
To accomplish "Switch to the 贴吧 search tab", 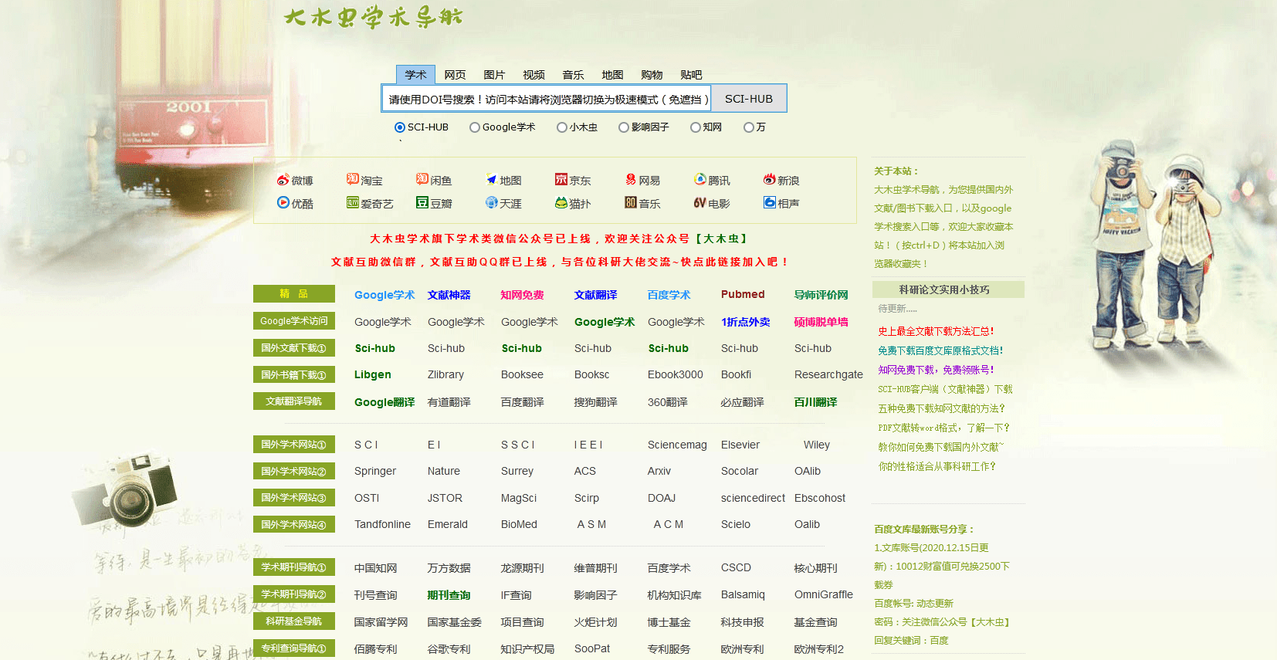I will point(691,74).
